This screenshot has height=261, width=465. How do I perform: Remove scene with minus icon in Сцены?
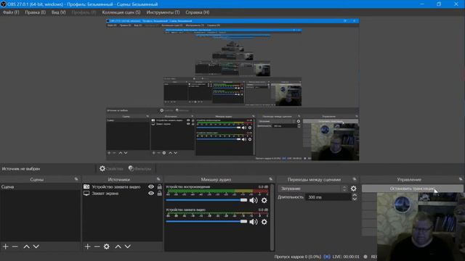coord(15,246)
